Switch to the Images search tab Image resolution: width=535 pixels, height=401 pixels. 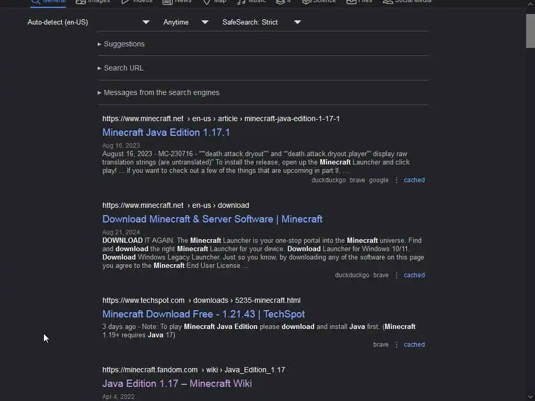click(93, 2)
